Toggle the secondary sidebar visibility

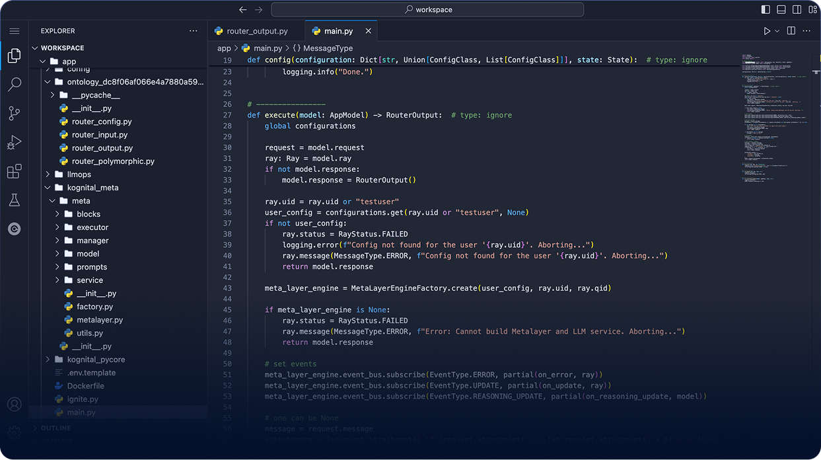[x=797, y=10]
